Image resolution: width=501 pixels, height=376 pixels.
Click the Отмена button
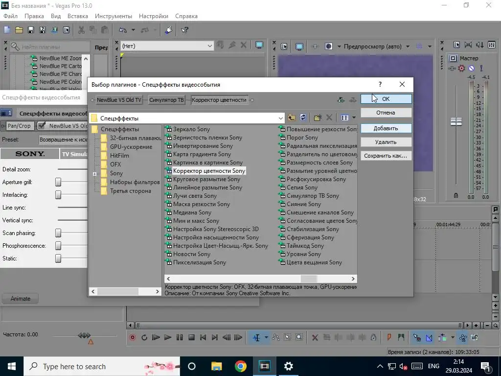coord(386,113)
